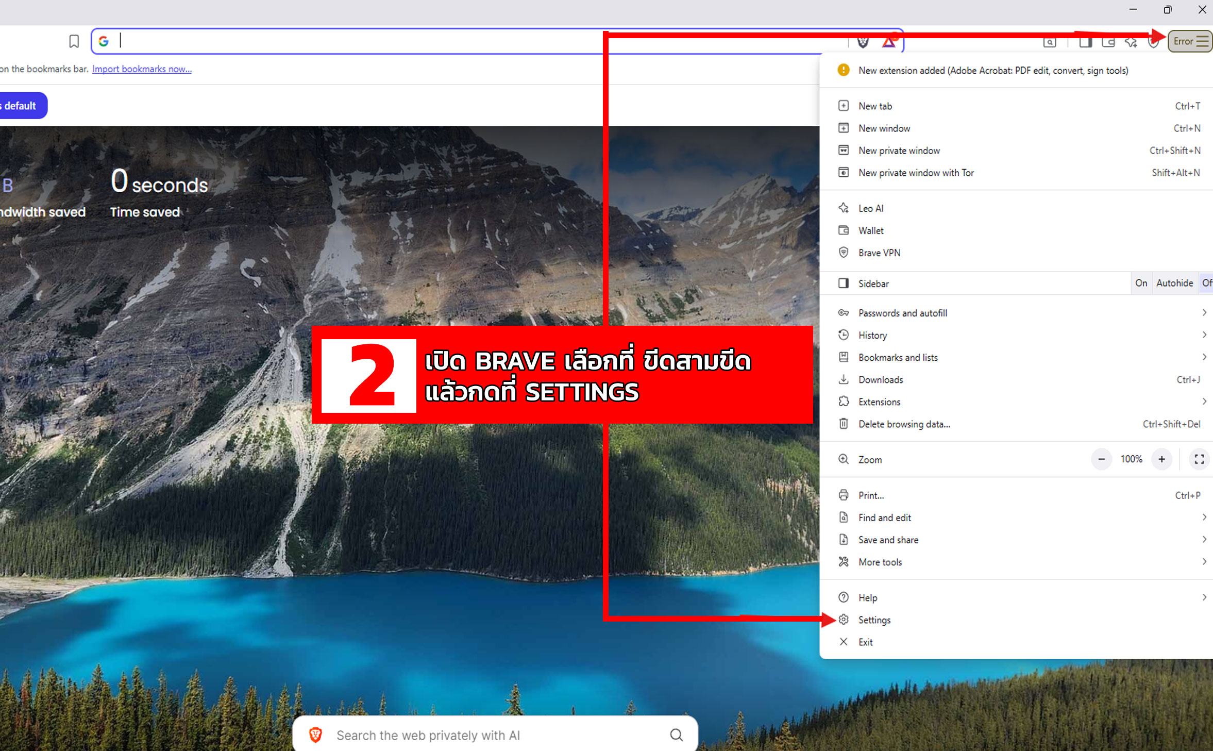Screen dimensions: 1213x751
Task: Click Search the web privately field
Action: pos(495,735)
